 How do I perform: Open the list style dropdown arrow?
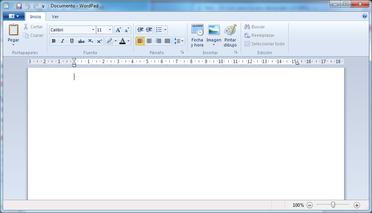tap(165, 30)
